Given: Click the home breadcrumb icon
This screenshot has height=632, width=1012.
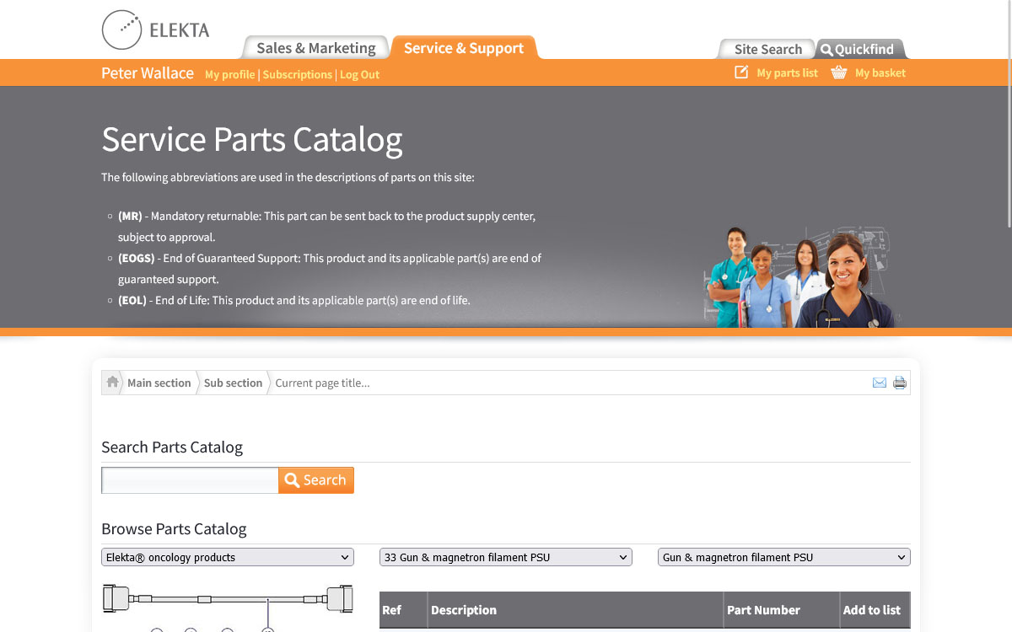Looking at the screenshot, I should (113, 383).
